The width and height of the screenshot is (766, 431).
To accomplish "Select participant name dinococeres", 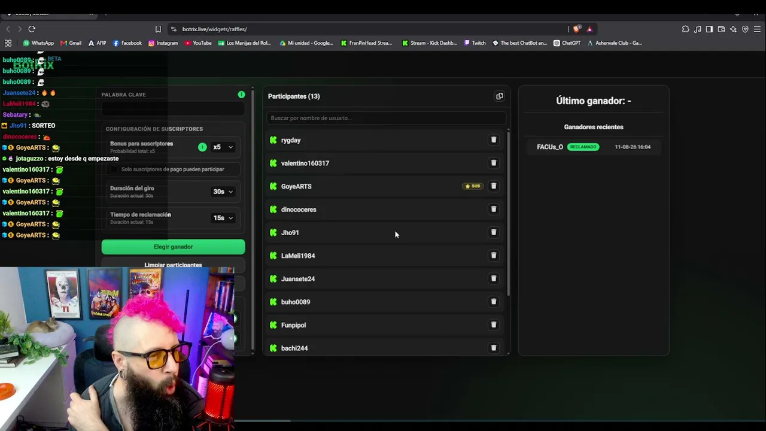I will pyautogui.click(x=299, y=210).
